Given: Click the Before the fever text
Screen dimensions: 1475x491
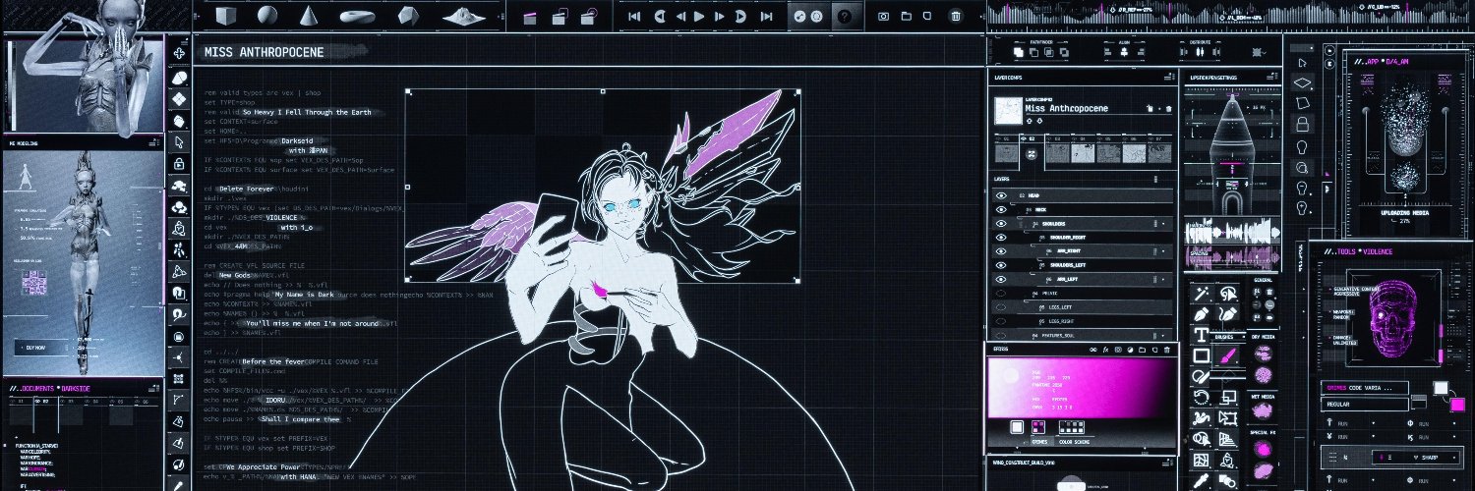Looking at the screenshot, I should coord(272,362).
